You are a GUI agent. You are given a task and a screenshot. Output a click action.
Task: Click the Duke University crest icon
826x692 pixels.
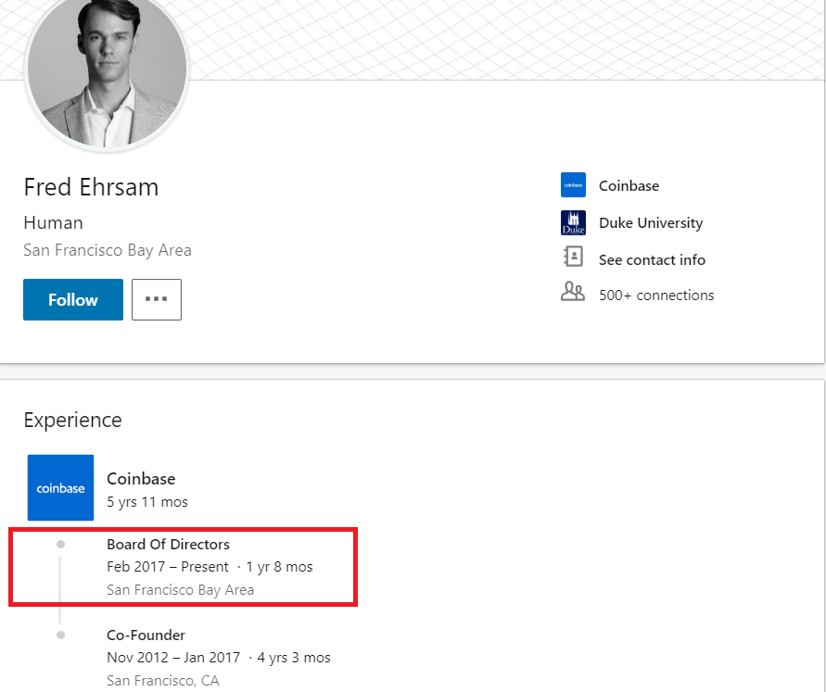point(573,223)
